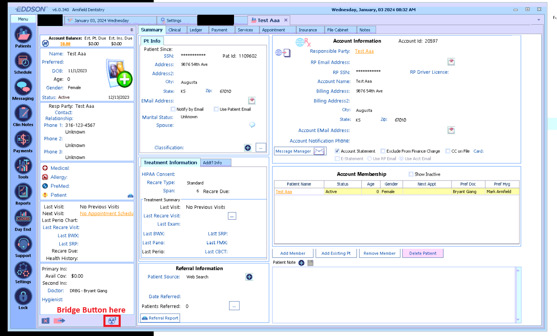Select the Bryant Giang cell in Account Membership
Screen dimensions: 557x336
pyautogui.click(x=468, y=192)
